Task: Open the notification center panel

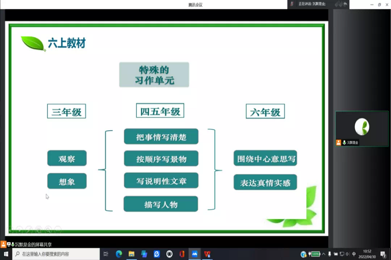Action: [x=384, y=254]
